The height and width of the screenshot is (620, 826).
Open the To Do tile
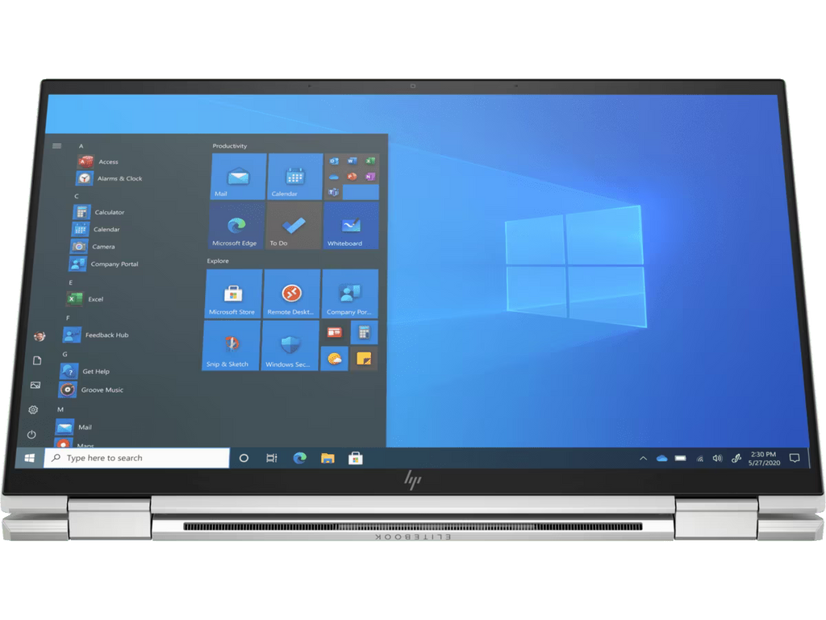(x=294, y=225)
